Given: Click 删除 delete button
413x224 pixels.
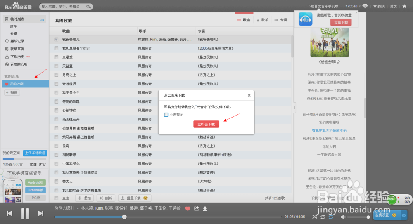Looking at the screenshot, I should tap(106, 198).
